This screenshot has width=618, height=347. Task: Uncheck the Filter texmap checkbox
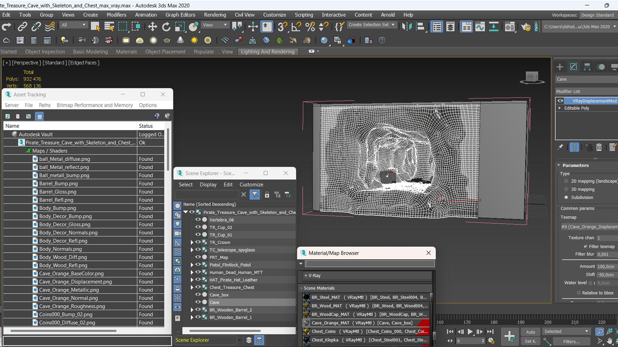click(585, 246)
